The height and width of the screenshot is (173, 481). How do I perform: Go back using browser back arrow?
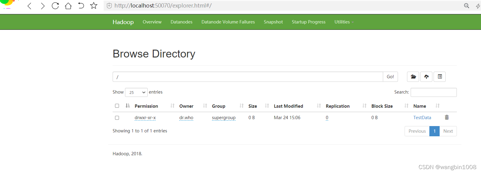tap(29, 6)
